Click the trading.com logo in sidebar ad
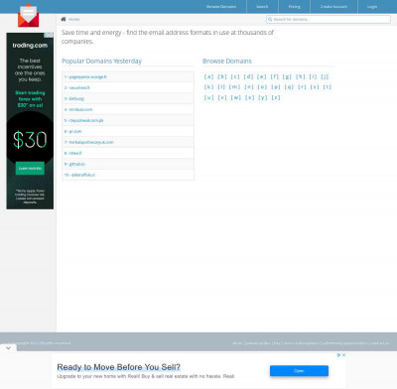The image size is (397, 389). coord(30,46)
